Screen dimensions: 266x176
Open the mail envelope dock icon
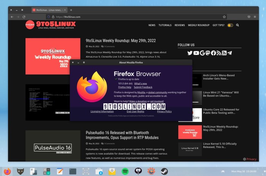(x=112, y=171)
